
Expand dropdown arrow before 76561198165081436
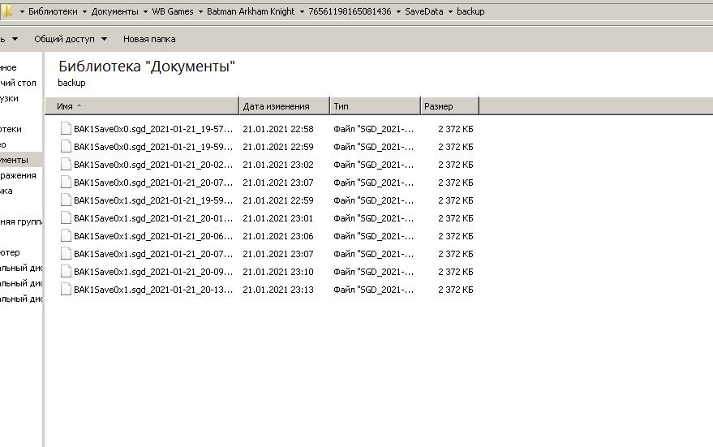302,12
